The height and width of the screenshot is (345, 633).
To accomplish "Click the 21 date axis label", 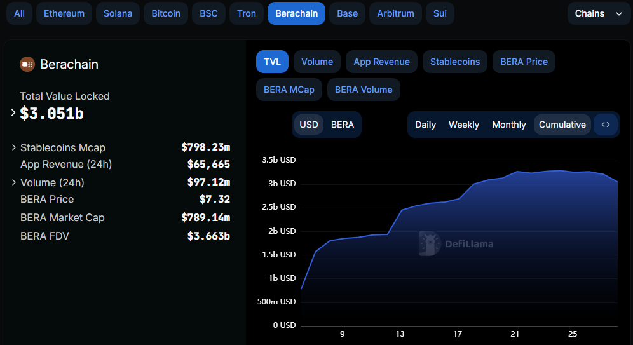I will coord(515,334).
